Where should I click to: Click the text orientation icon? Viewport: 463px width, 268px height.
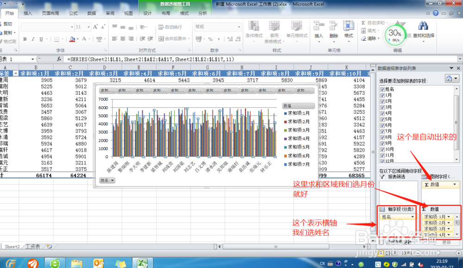[142, 27]
